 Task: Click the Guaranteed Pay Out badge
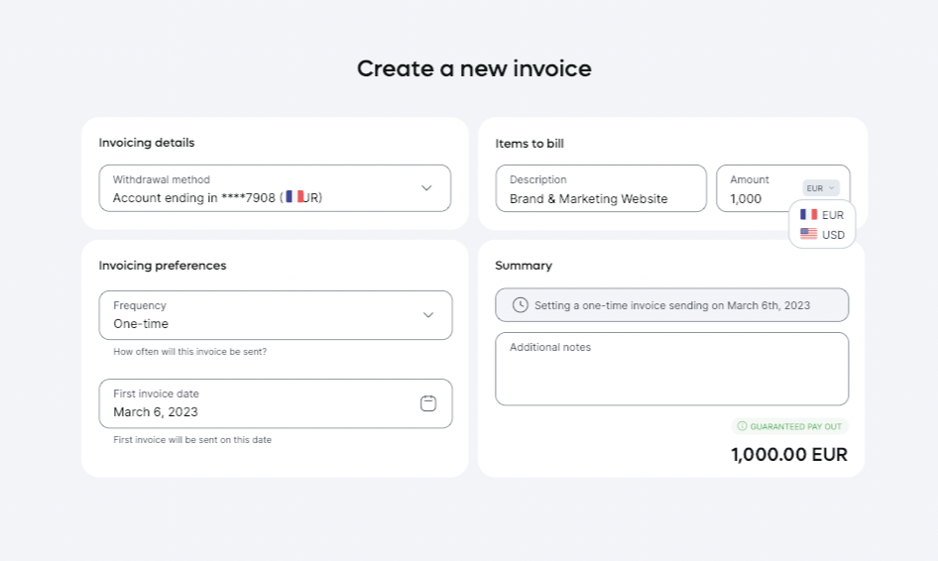790,426
